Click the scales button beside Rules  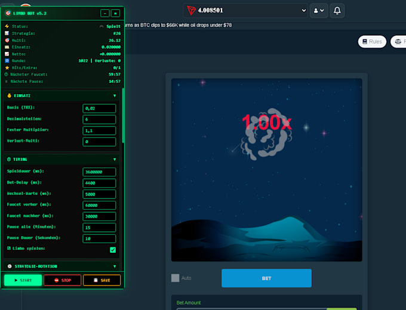[398, 41]
